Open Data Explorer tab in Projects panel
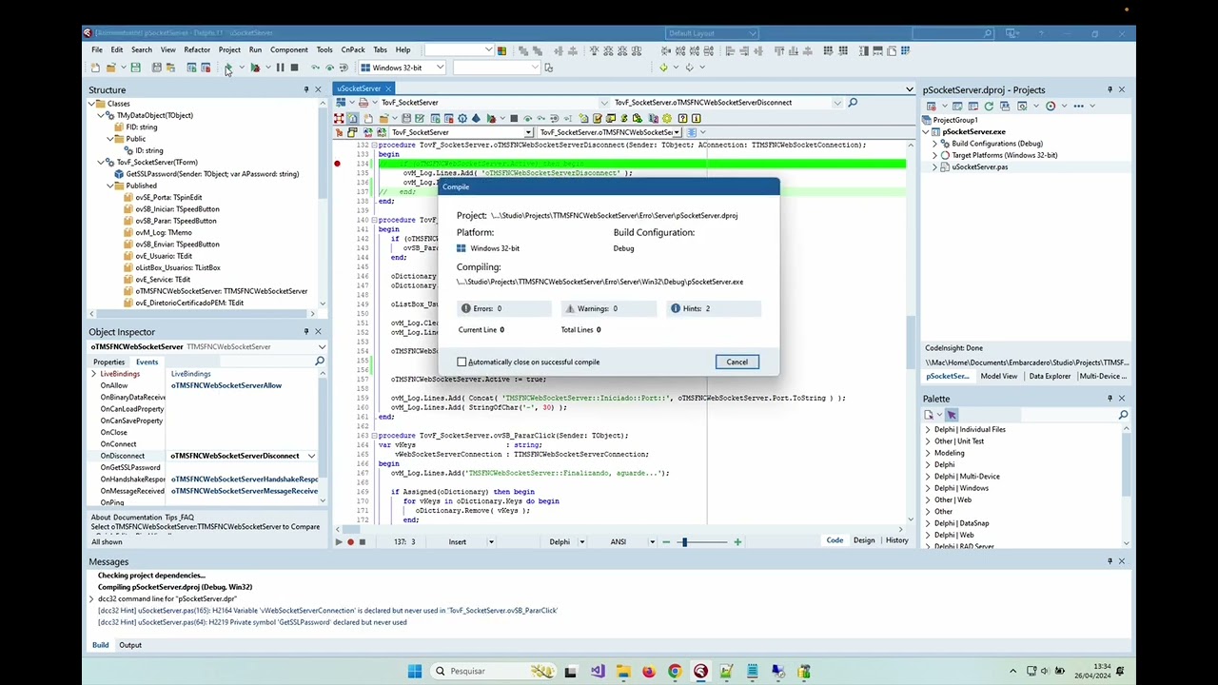 click(1051, 376)
